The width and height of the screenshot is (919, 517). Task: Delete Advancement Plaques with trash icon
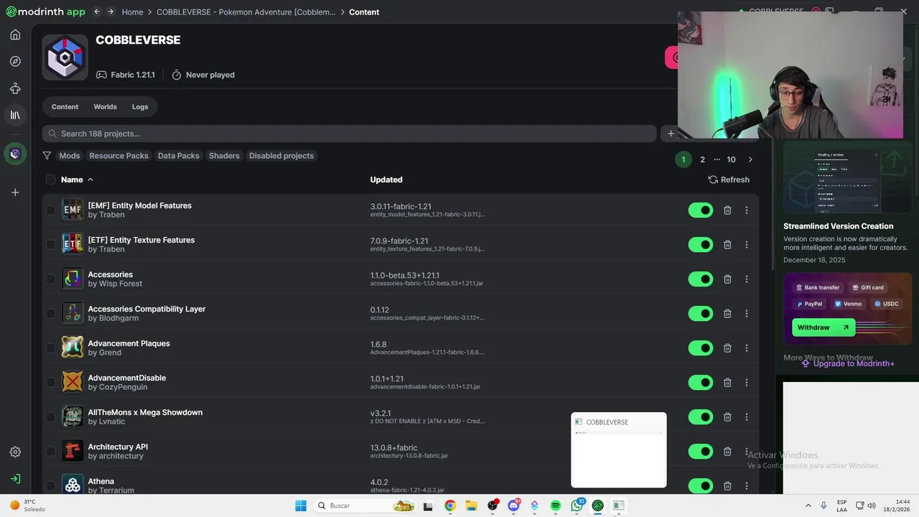(x=727, y=348)
